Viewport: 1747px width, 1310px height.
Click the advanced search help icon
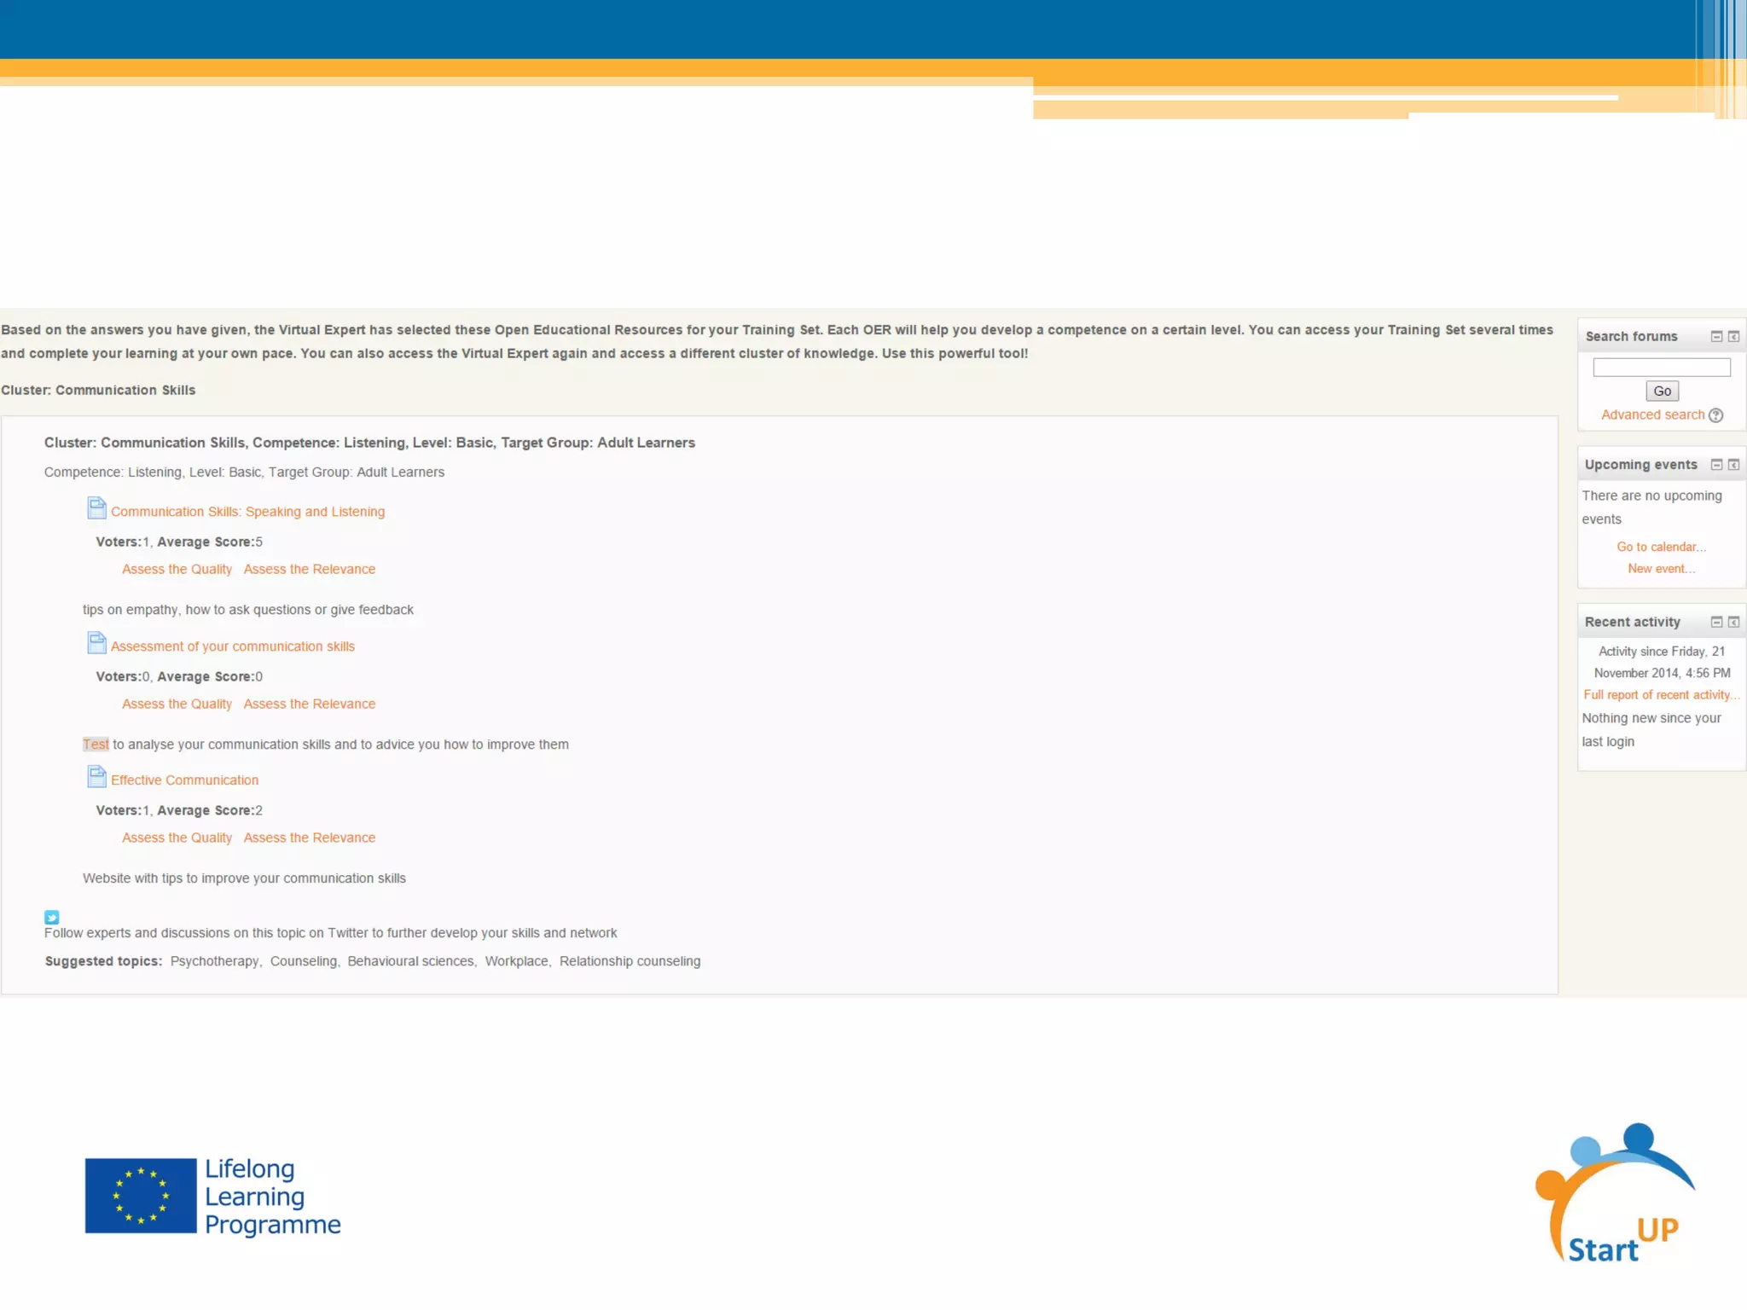[1716, 415]
